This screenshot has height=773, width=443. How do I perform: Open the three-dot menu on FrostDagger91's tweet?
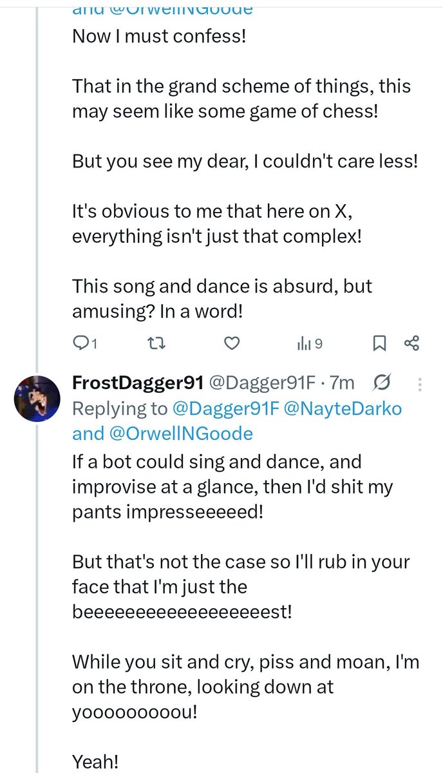420,384
